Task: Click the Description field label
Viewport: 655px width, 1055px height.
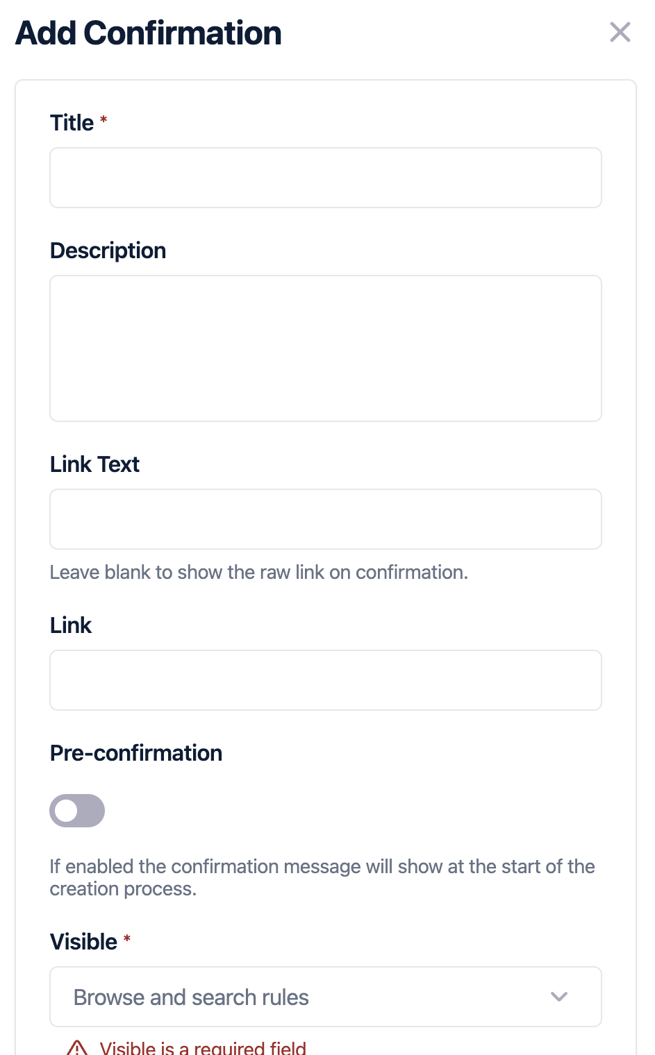Action: (108, 251)
